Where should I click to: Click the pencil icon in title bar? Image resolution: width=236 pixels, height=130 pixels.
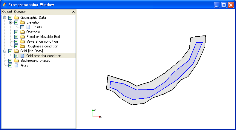[4, 5]
